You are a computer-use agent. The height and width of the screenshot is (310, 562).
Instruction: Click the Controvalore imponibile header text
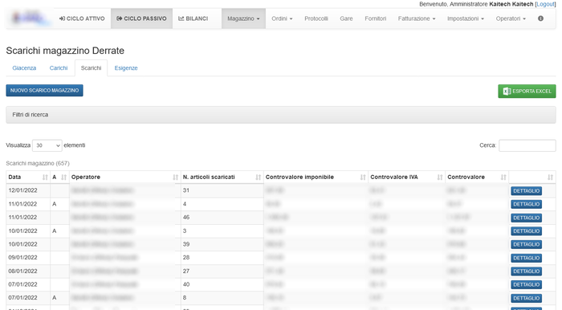pyautogui.click(x=299, y=177)
